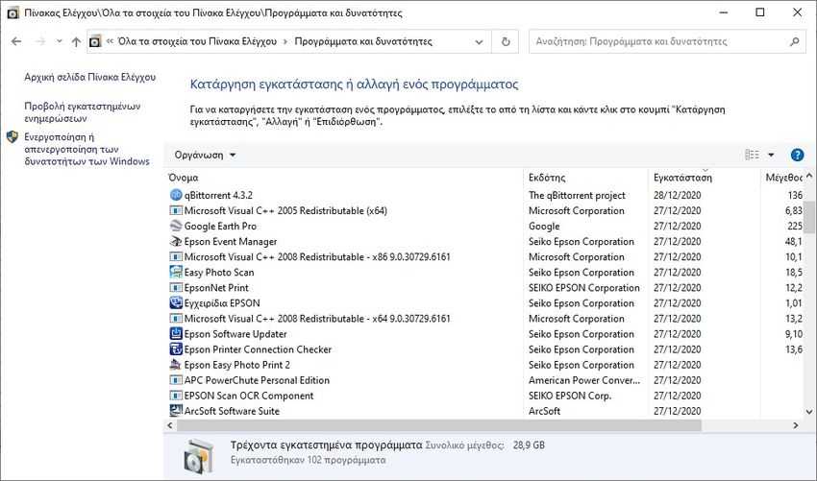The image size is (817, 481).
Task: Click the Epson Software Updater icon
Action: [x=176, y=334]
